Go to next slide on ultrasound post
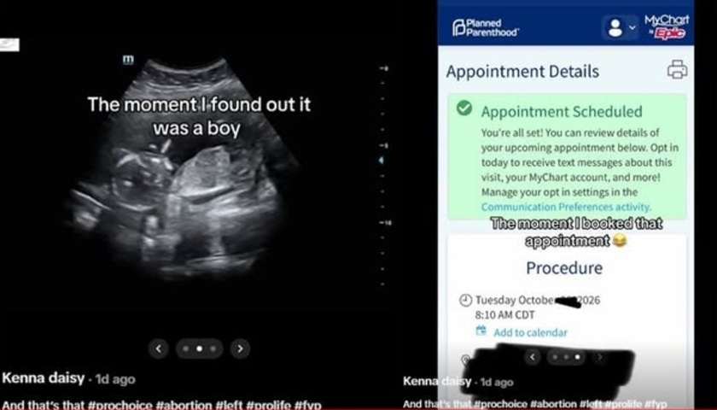This screenshot has height=410, width=717. click(x=240, y=348)
